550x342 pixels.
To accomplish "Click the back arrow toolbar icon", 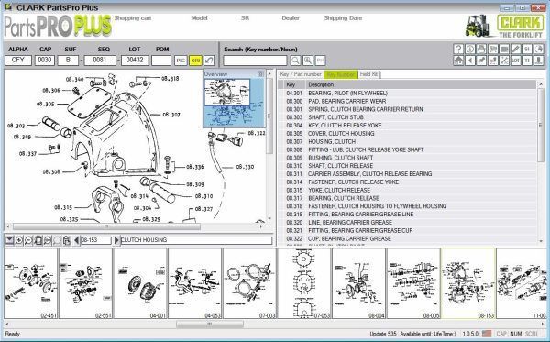I will (x=470, y=61).
